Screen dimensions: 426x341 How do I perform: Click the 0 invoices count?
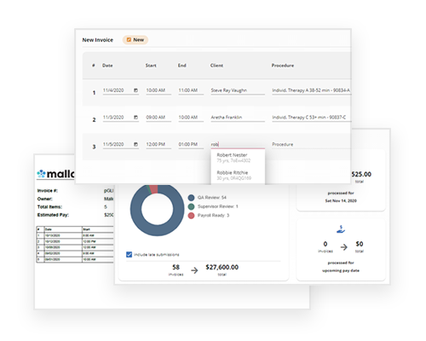pos(325,244)
